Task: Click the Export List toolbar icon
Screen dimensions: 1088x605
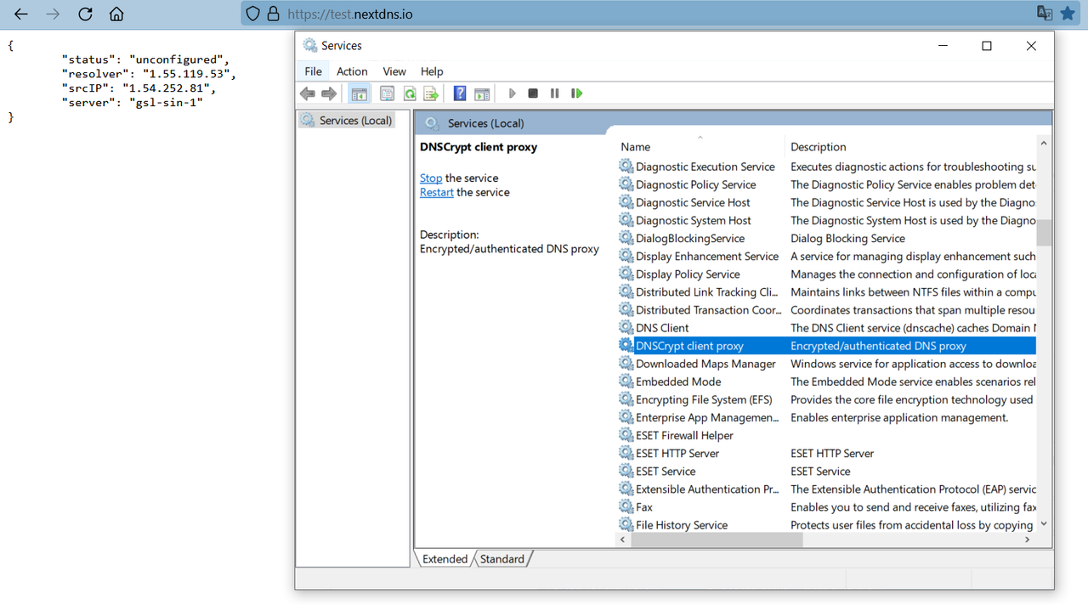Action: pyautogui.click(x=431, y=93)
